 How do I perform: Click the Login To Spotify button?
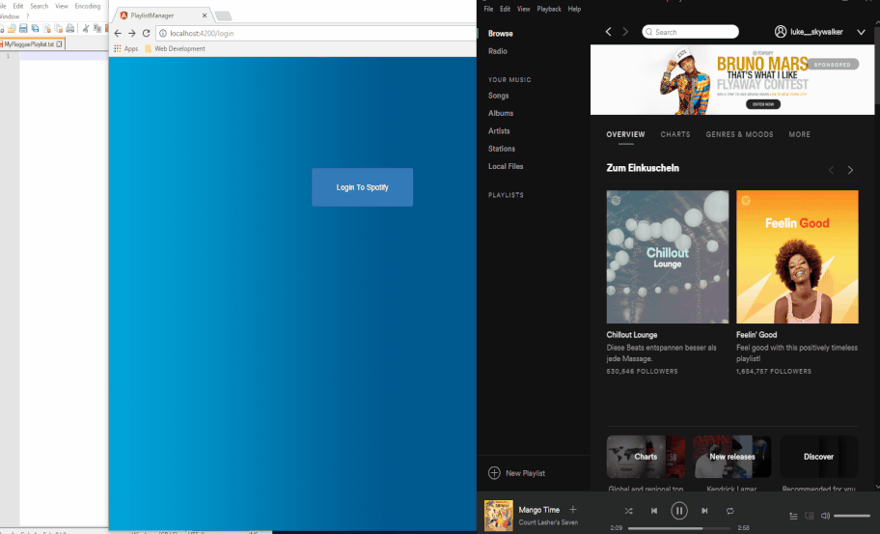pos(362,187)
